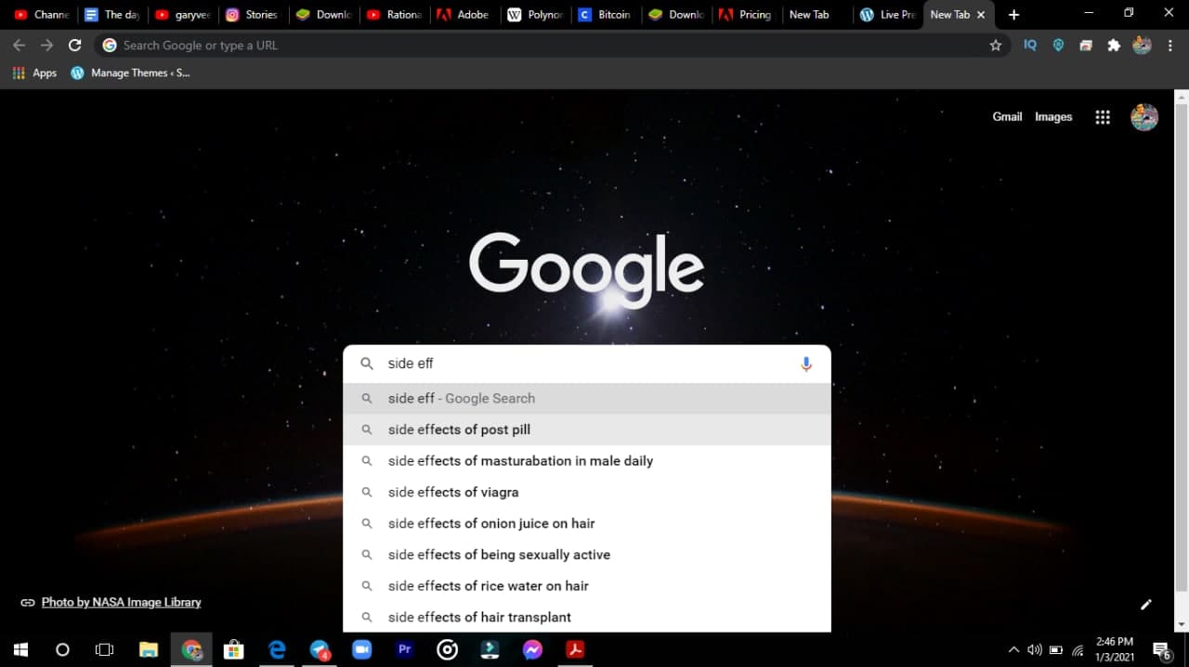Launch File Explorer from the taskbar
Image resolution: width=1189 pixels, height=667 pixels.
[x=149, y=649]
